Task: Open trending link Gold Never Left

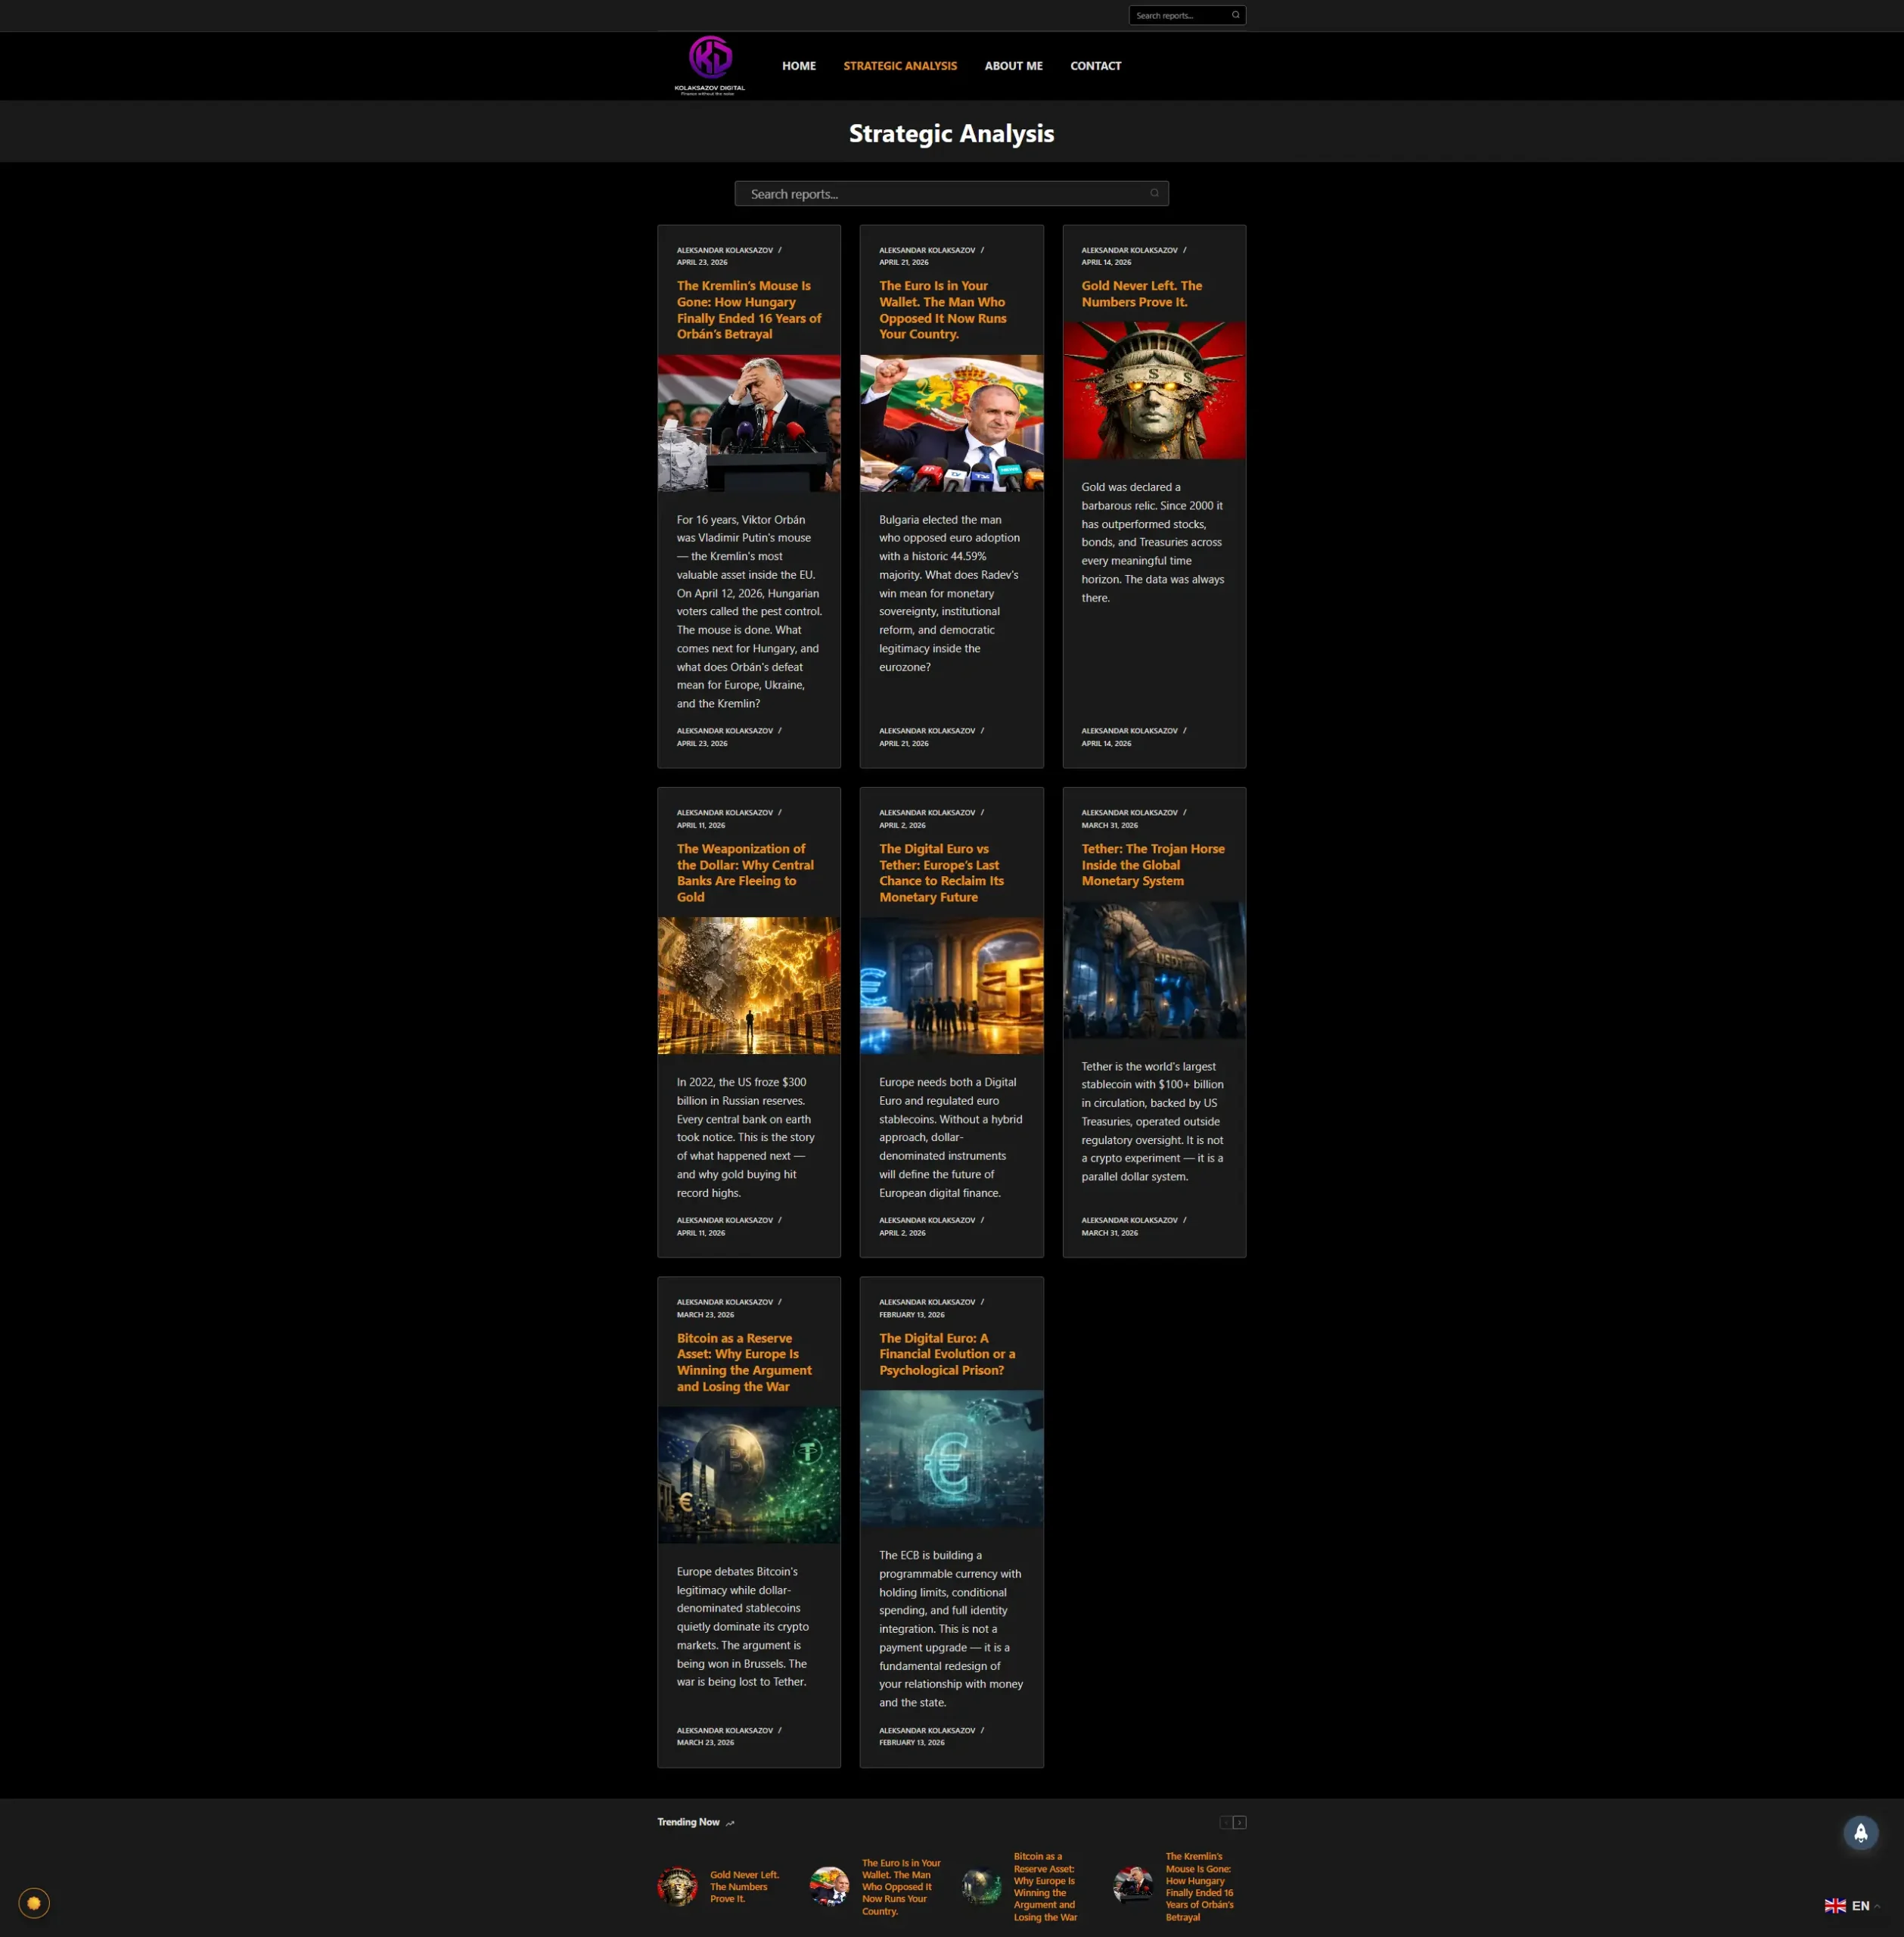Action: click(x=744, y=1886)
